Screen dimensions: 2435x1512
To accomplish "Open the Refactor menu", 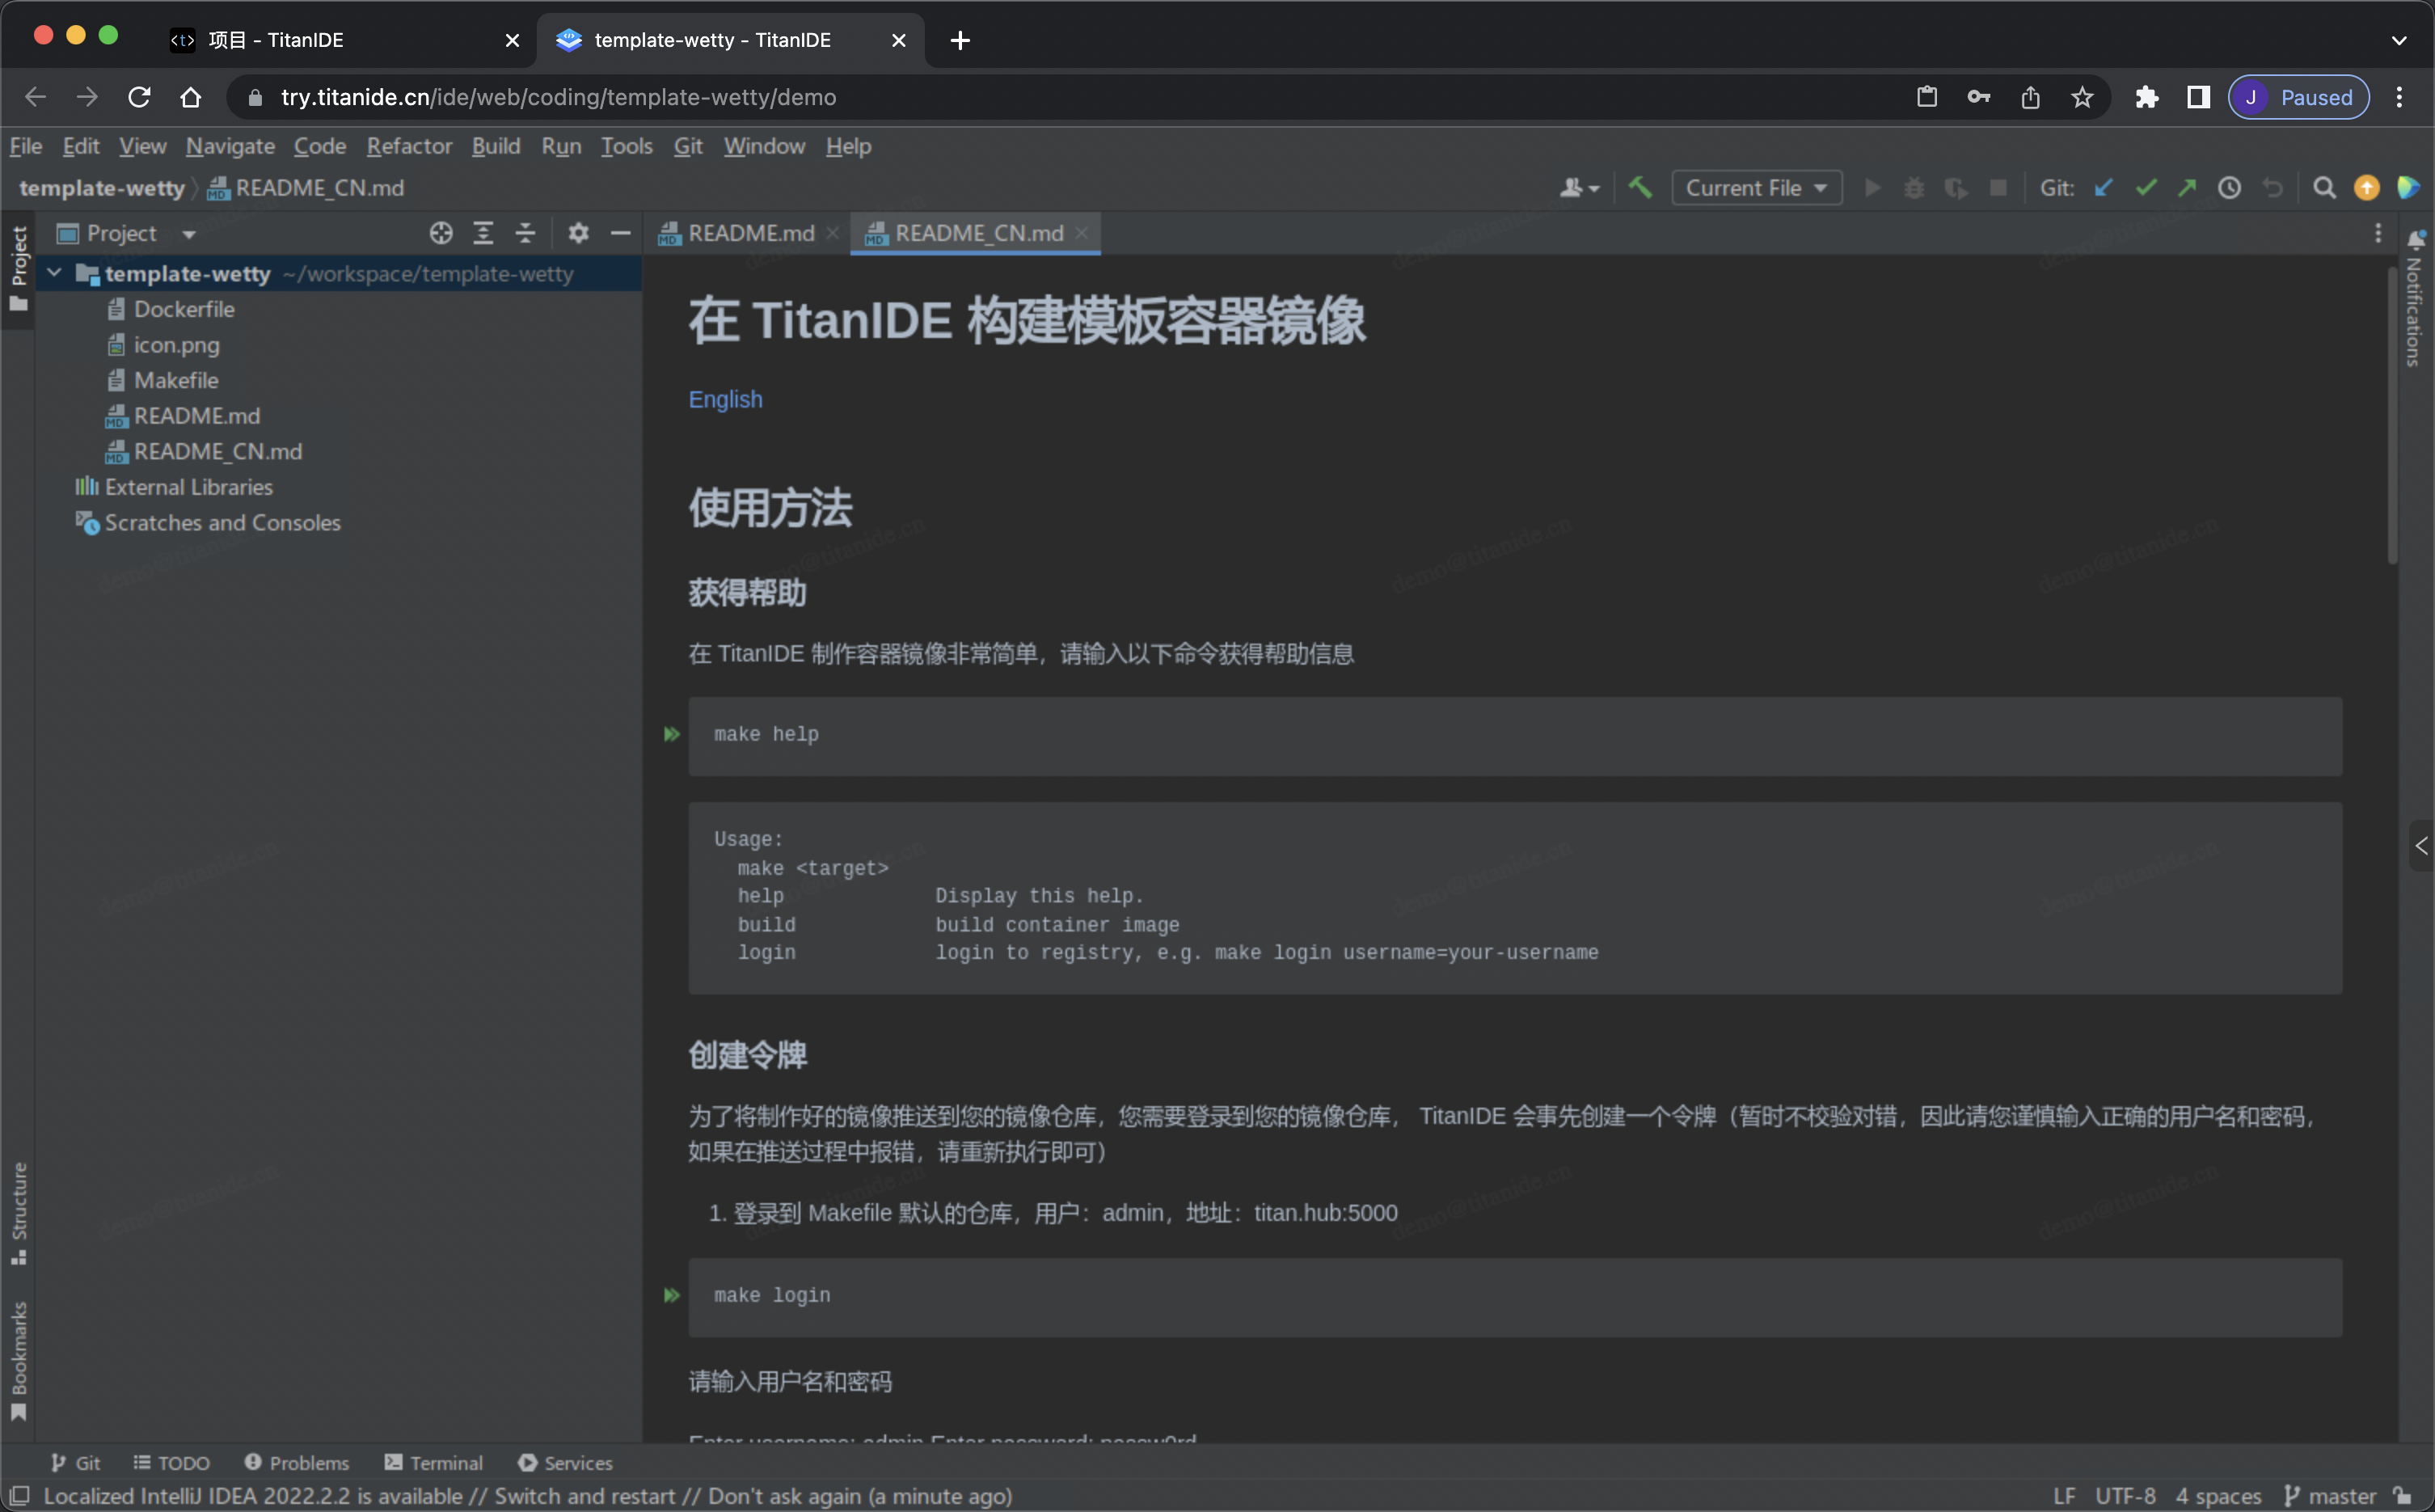I will (409, 146).
